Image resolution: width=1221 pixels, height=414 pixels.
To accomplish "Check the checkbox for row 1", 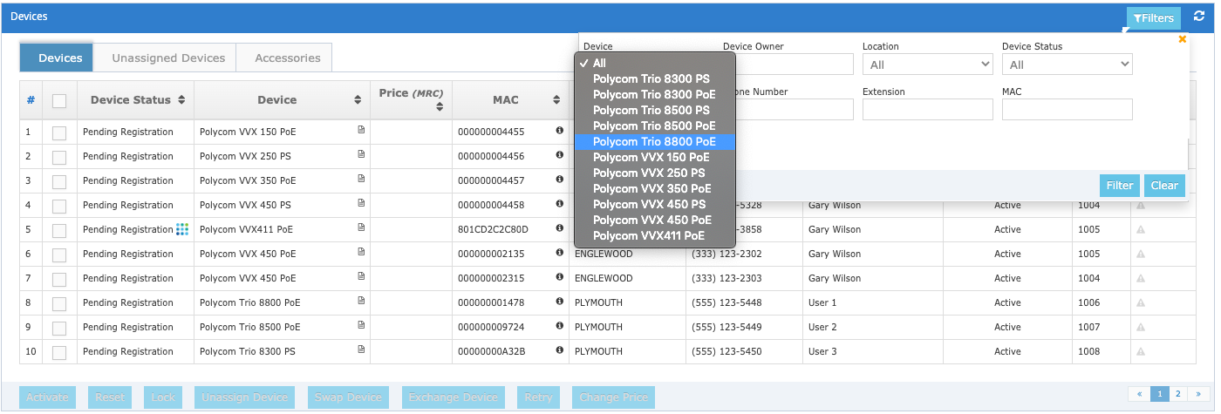I will 59,132.
